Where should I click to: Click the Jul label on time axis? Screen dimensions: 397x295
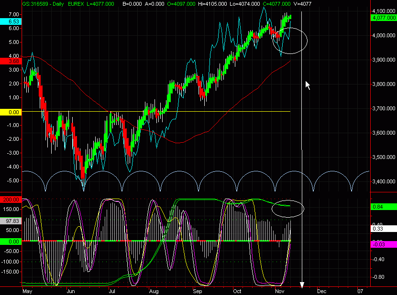click(112, 291)
